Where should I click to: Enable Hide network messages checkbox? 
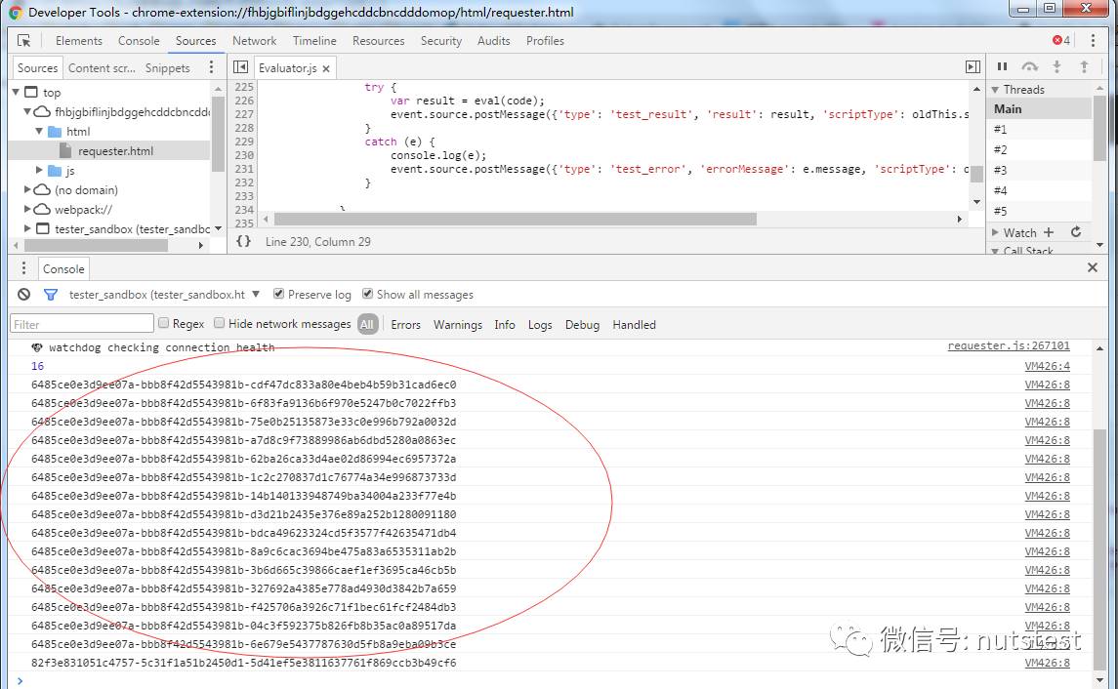219,323
